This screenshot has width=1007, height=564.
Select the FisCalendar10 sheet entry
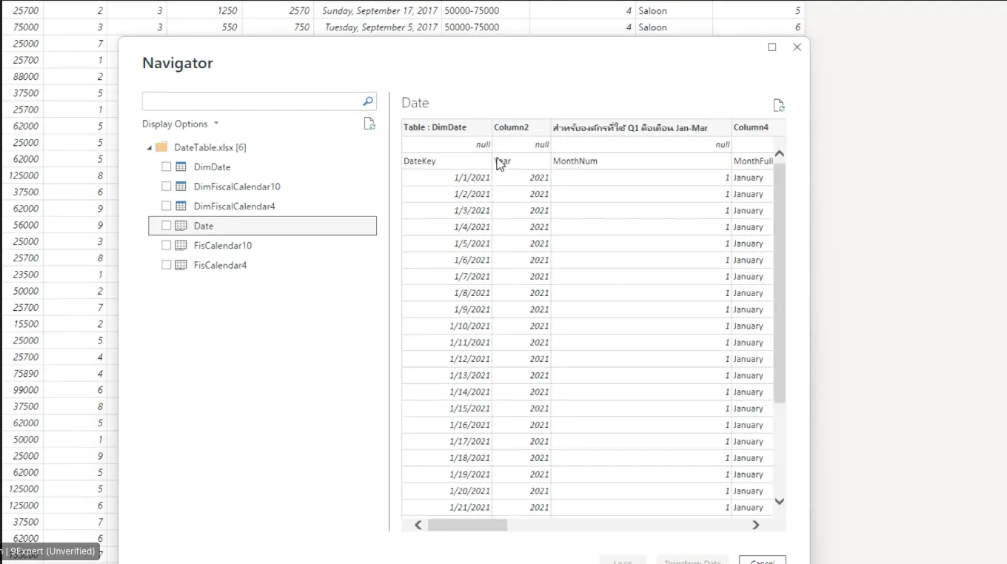click(223, 246)
